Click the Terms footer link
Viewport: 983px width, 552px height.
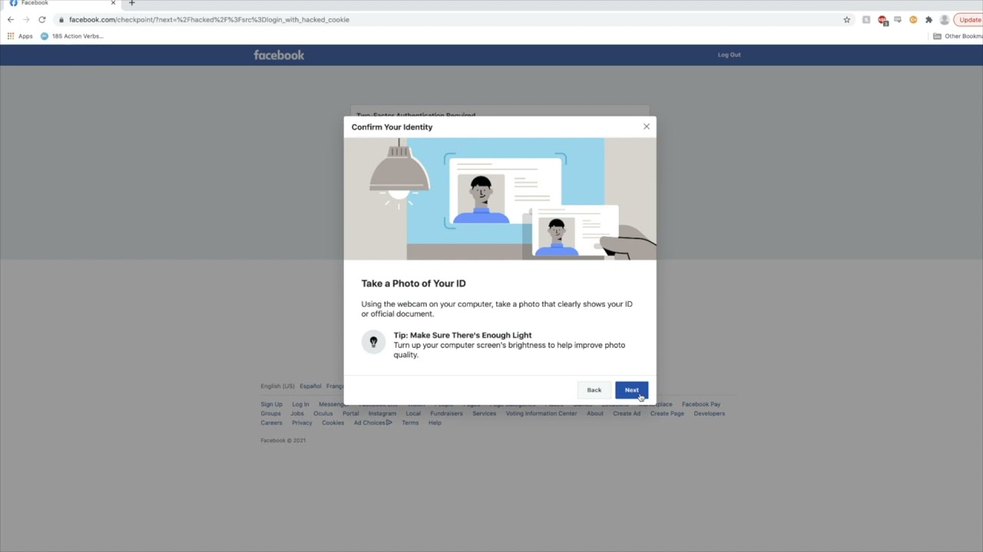pos(410,422)
